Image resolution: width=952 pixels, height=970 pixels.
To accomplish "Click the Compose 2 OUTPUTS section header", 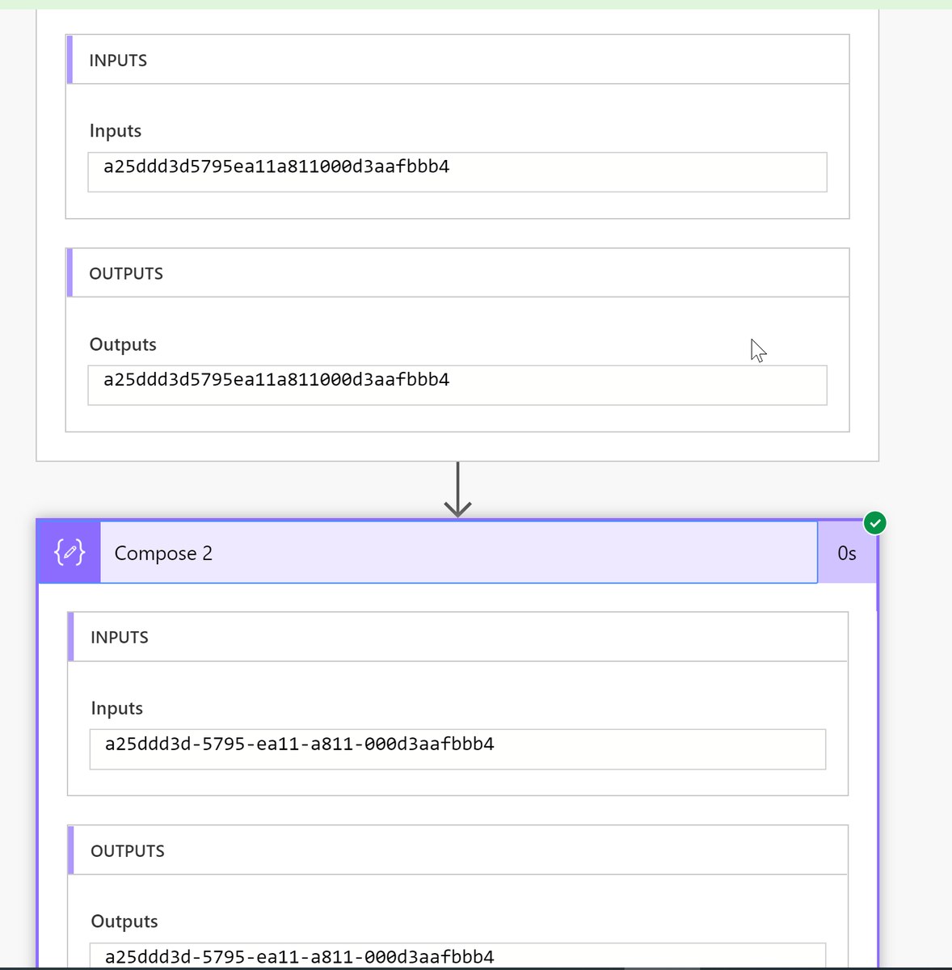I will (458, 850).
